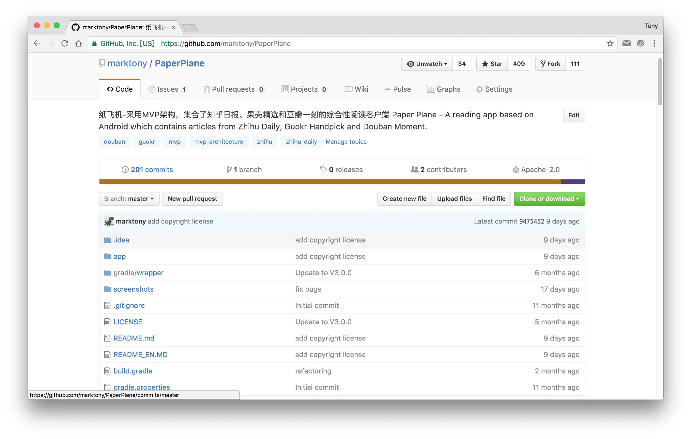Click the LICENSE file icon
The image size is (691, 439).
coord(107,322)
